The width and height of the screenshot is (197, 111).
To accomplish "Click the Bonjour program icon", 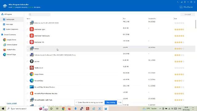I will pos(32,48).
